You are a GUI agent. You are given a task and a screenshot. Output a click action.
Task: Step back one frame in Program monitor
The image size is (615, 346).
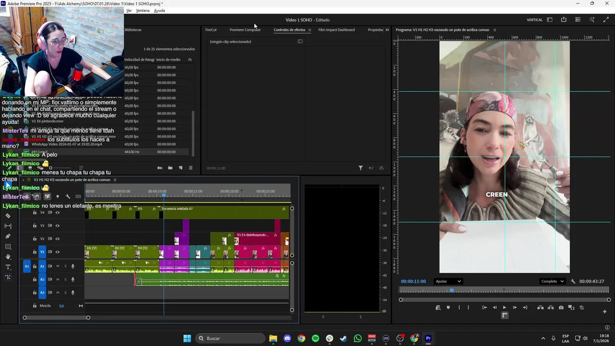point(494,308)
